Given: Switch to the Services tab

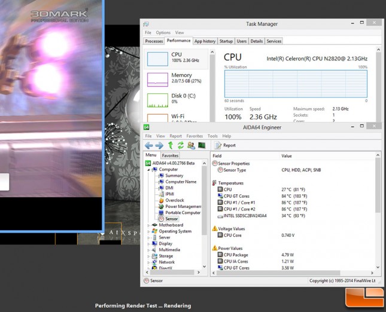Looking at the screenshot, I should [x=273, y=41].
